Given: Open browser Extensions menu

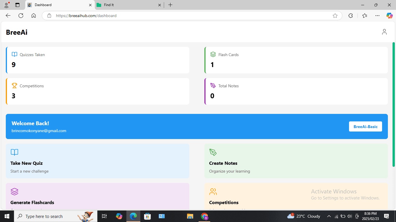Looking at the screenshot, I should click(350, 16).
